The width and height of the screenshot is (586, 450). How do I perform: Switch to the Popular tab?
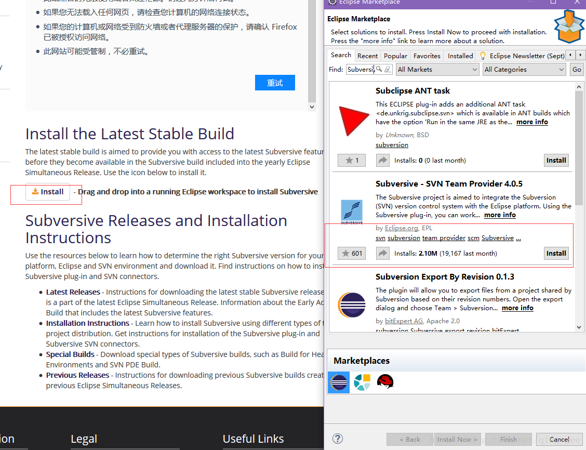click(x=395, y=56)
